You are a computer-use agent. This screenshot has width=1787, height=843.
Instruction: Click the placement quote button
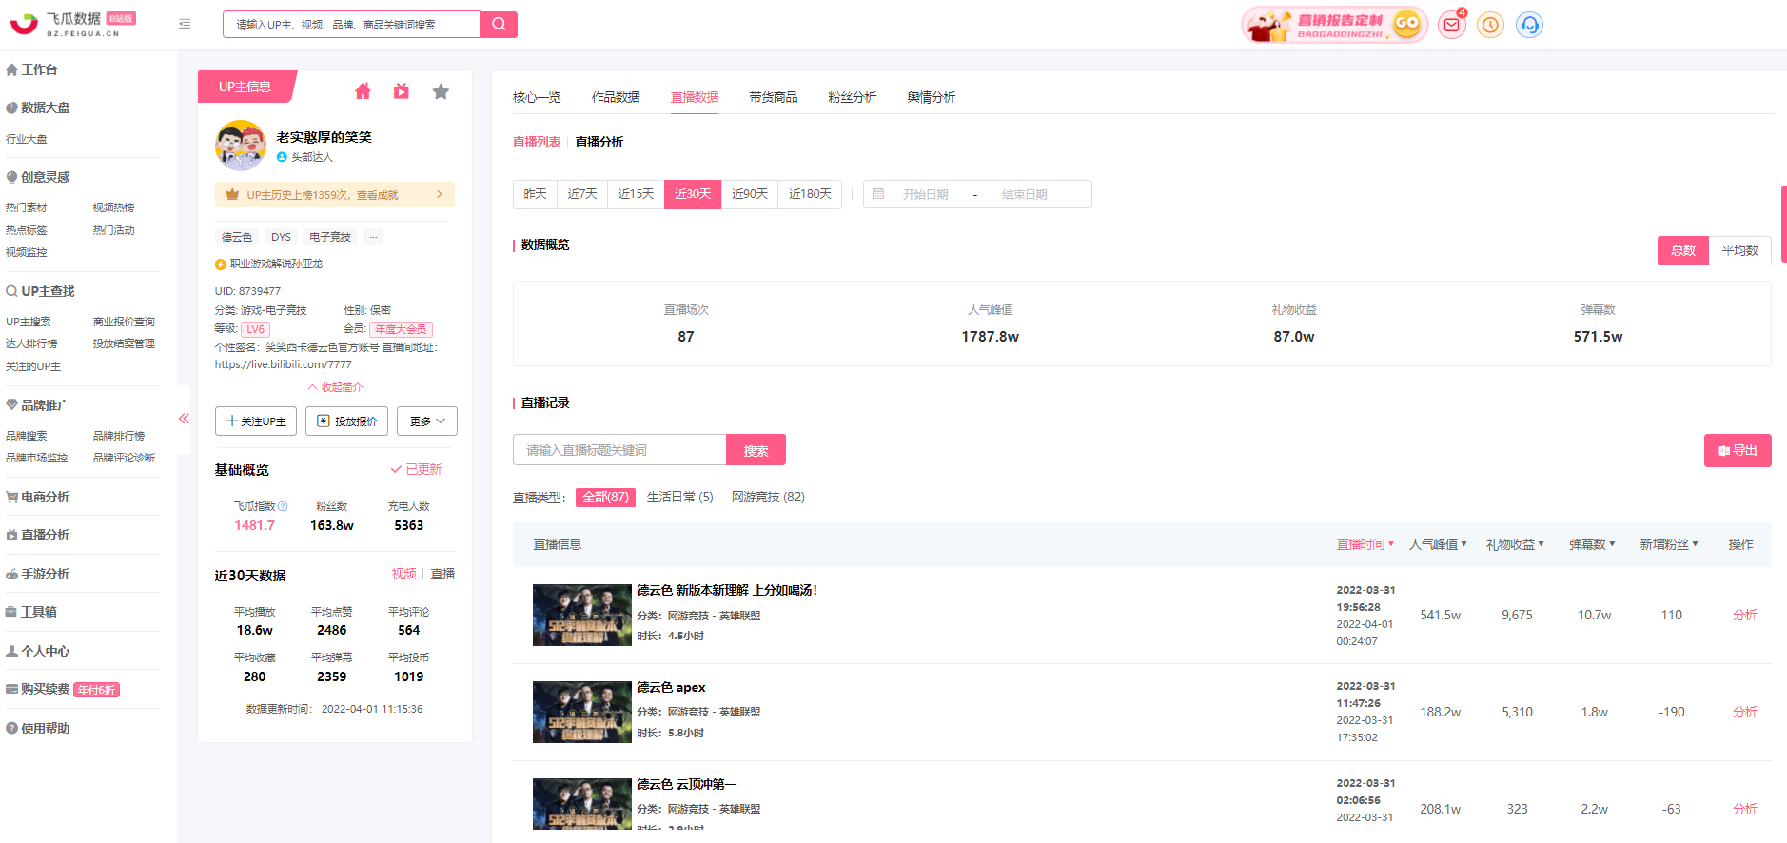(x=346, y=421)
